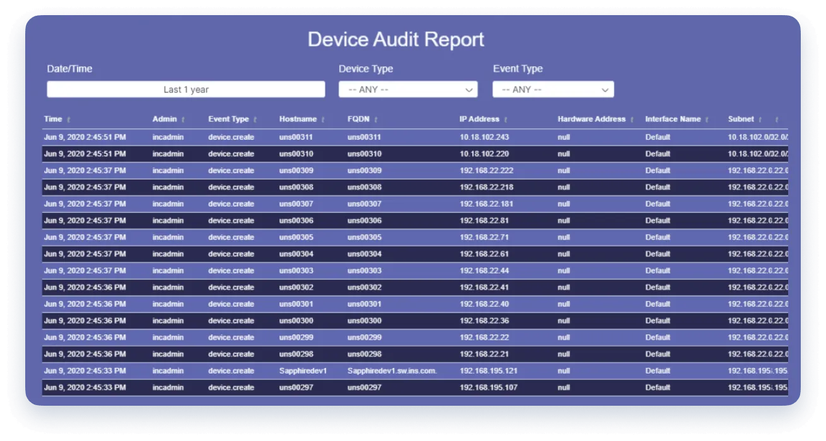
Task: Select hostname uns00308 cell
Action: coord(296,187)
